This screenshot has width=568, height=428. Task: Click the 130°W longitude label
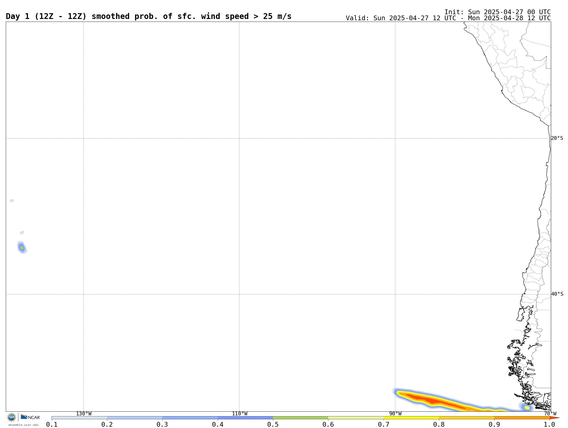pos(84,414)
